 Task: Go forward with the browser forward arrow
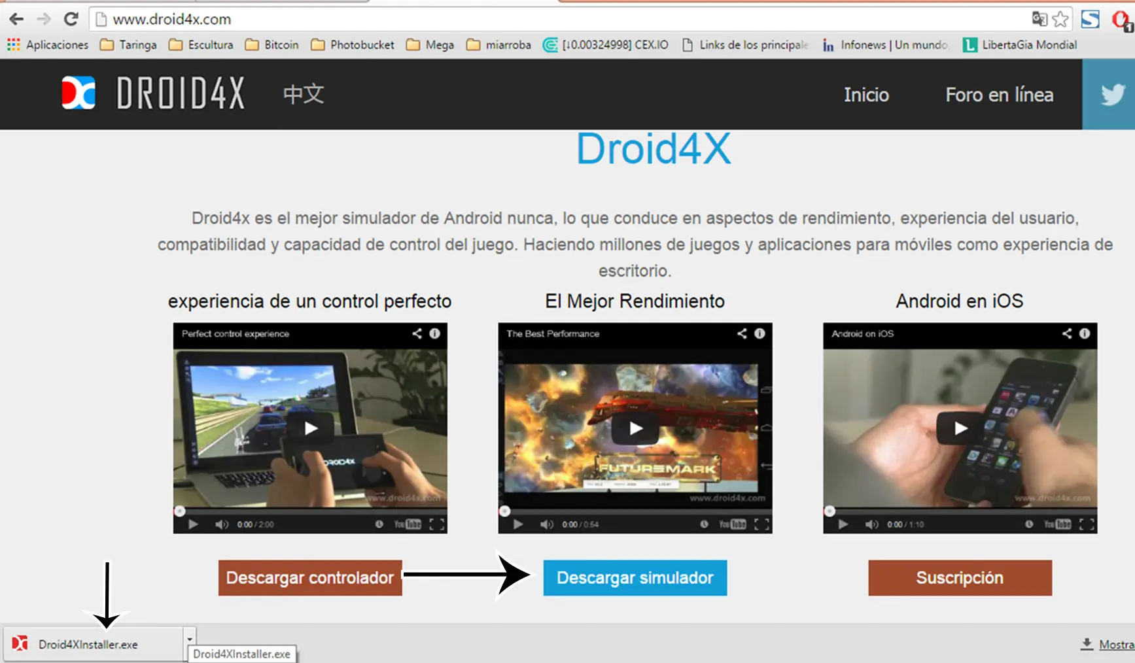coord(44,19)
